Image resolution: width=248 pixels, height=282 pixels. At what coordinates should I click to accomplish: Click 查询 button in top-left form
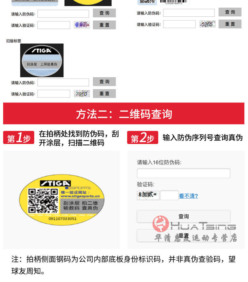pos(104,13)
